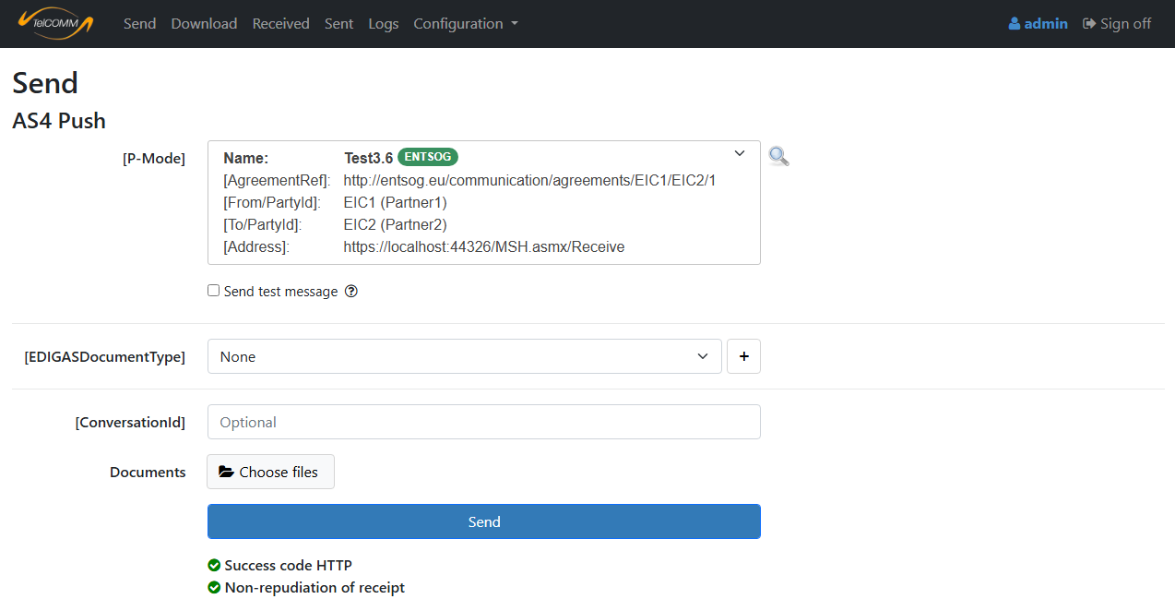Open the Received messages page
Screen dimensions: 1175x611
point(280,24)
